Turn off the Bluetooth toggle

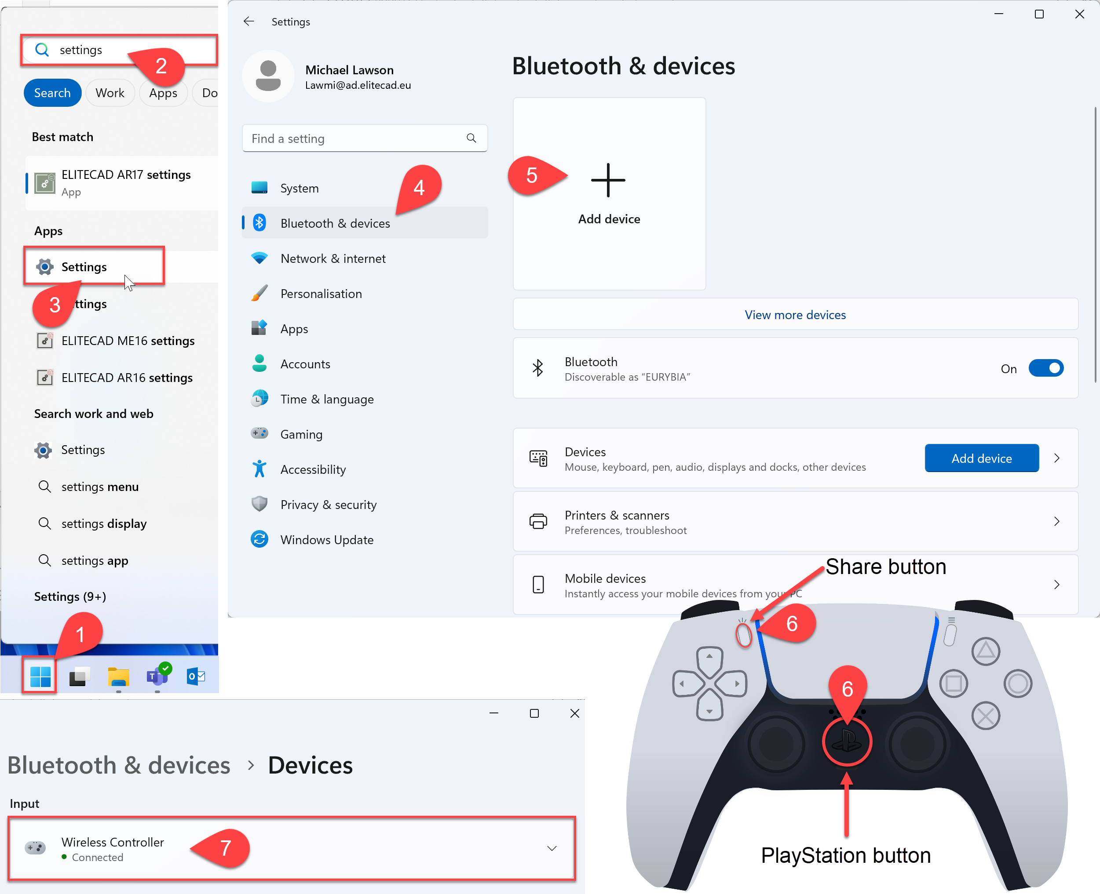pos(1046,368)
